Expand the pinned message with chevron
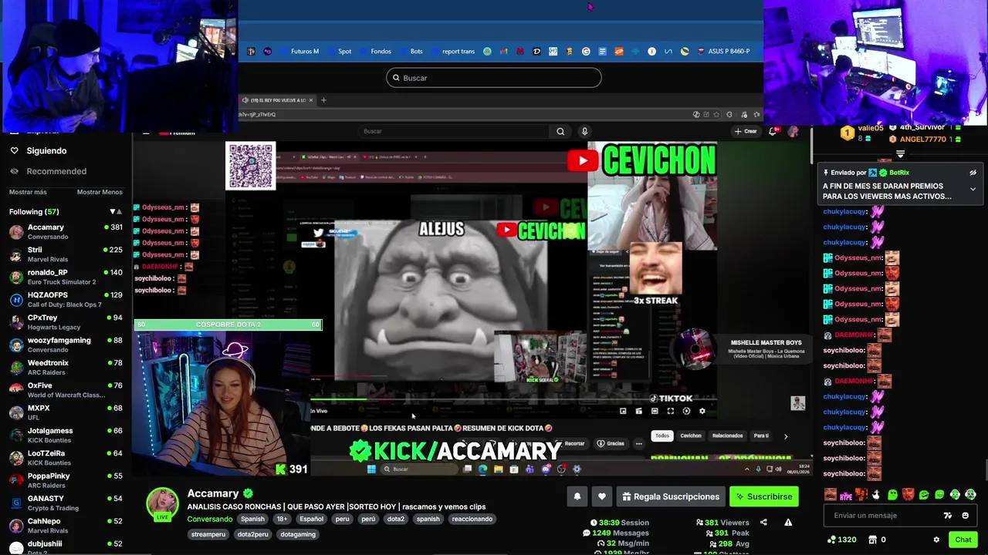This screenshot has height=555, width=988. click(973, 189)
